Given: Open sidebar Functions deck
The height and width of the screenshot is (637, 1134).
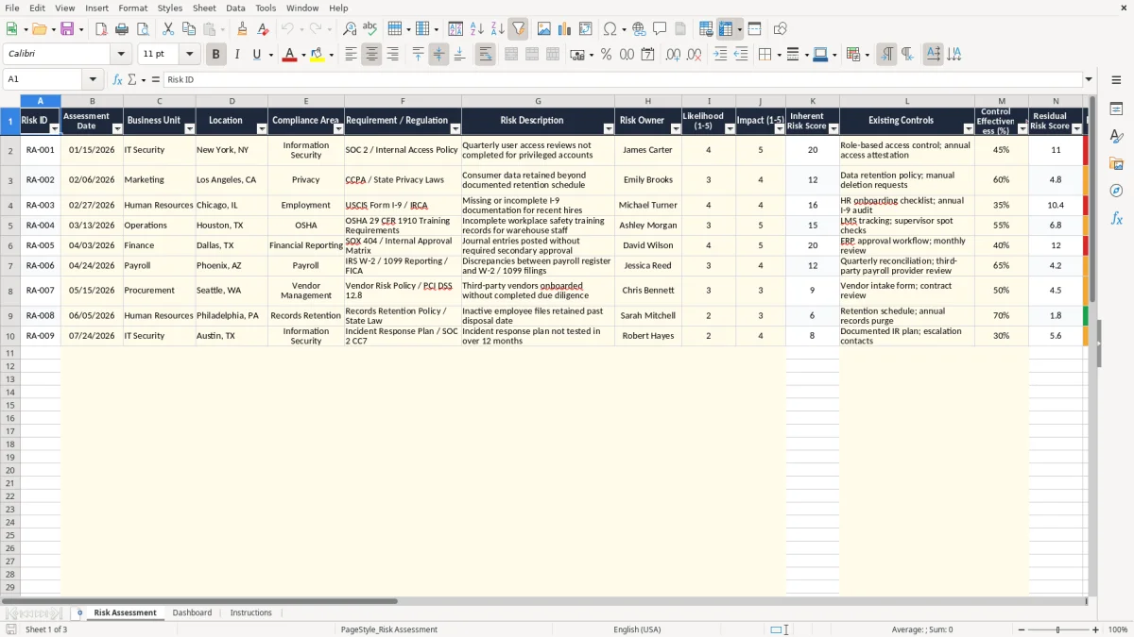Looking at the screenshot, I should pyautogui.click(x=1116, y=218).
